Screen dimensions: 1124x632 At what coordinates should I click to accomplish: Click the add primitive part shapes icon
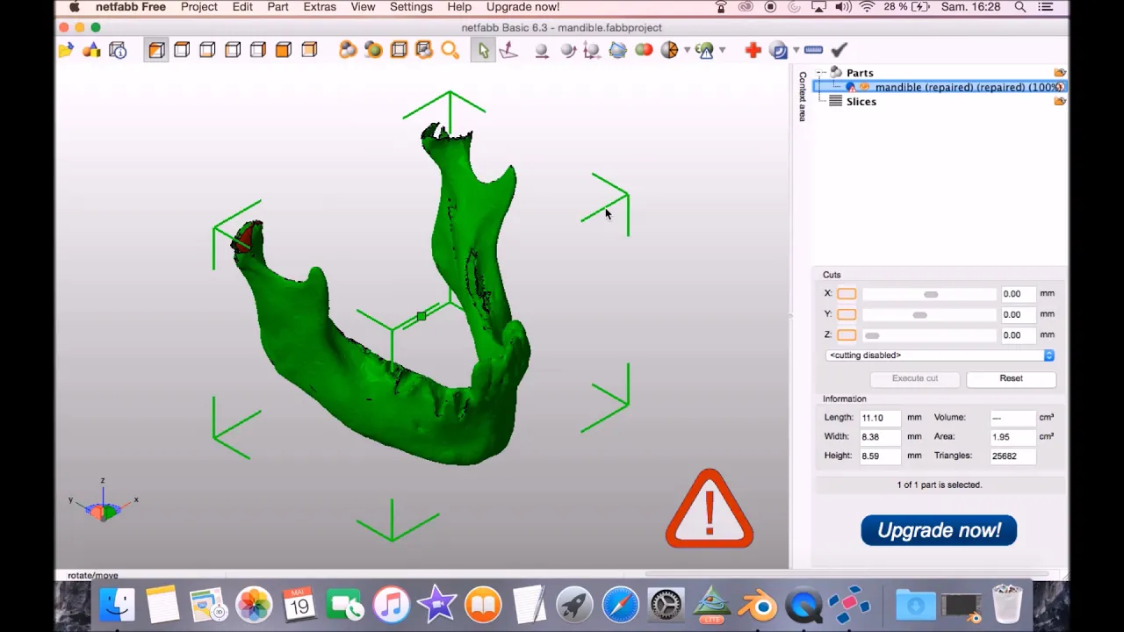(x=91, y=50)
